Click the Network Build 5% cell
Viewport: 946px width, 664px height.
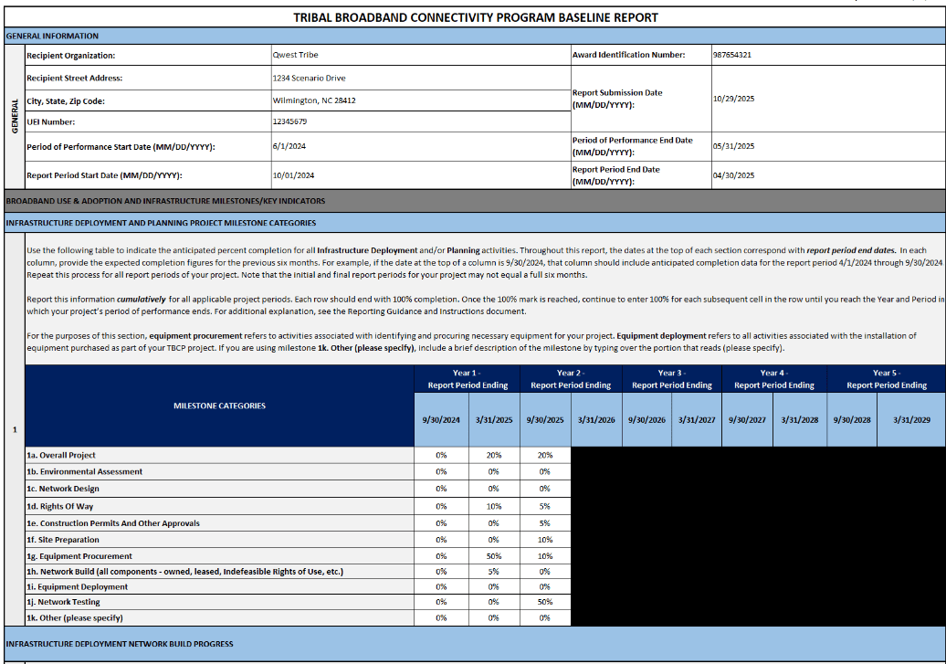point(493,572)
